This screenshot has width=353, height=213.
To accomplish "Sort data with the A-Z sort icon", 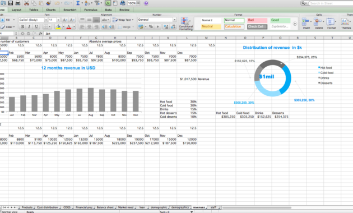I will click(x=87, y=3).
